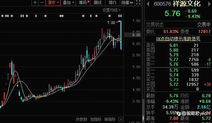Zoom in chart with plus button
The image size is (212, 123).
35,3
